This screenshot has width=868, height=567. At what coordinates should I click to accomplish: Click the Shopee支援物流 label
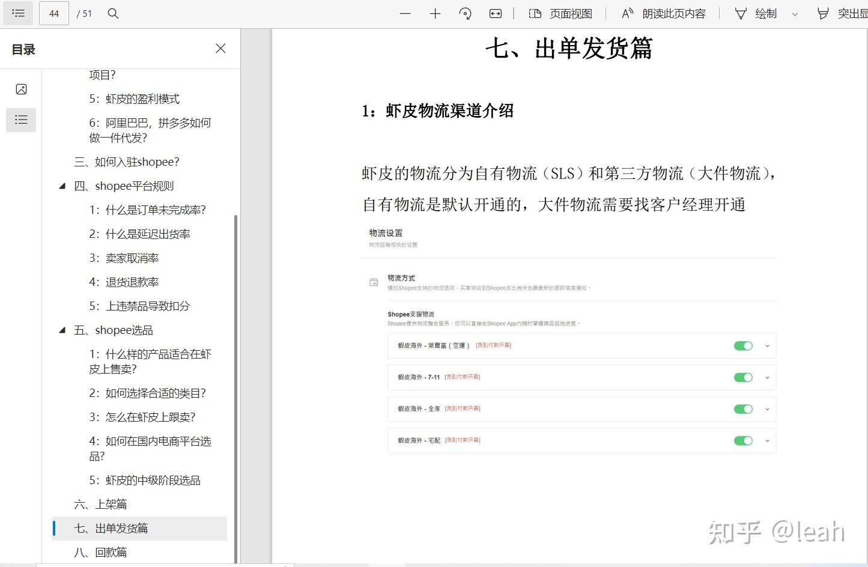pyautogui.click(x=411, y=314)
